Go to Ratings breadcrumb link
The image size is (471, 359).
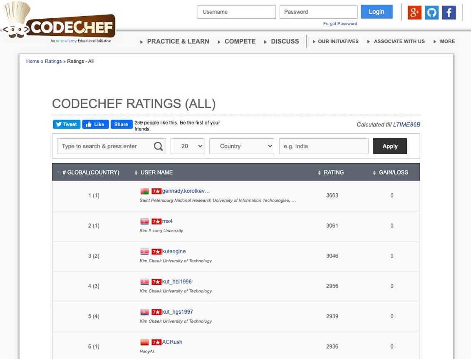53,61
